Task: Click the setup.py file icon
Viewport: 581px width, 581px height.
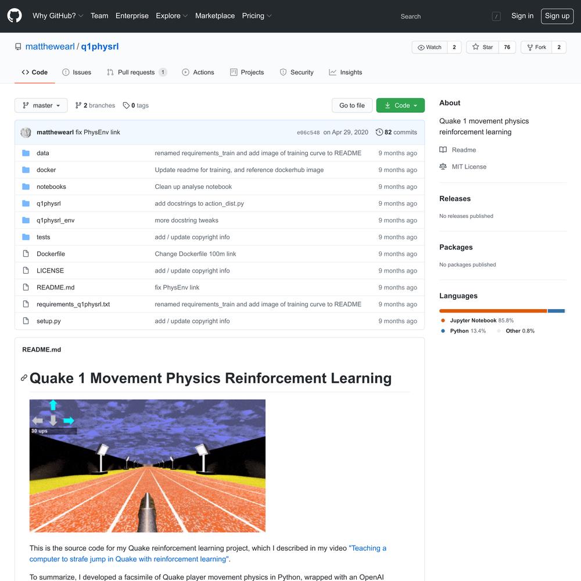Action: [x=26, y=321]
